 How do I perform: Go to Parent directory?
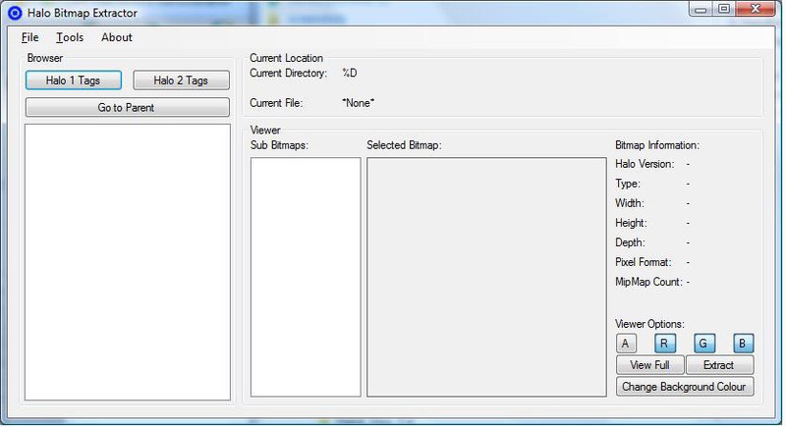coord(128,108)
